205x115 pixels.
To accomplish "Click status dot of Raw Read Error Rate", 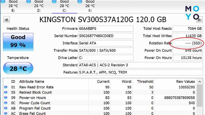I will point(6,87).
